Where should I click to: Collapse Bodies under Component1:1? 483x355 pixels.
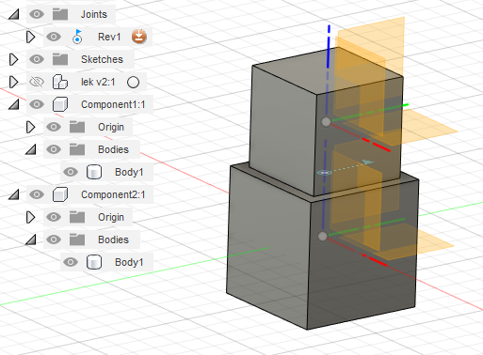pyautogui.click(x=30, y=149)
